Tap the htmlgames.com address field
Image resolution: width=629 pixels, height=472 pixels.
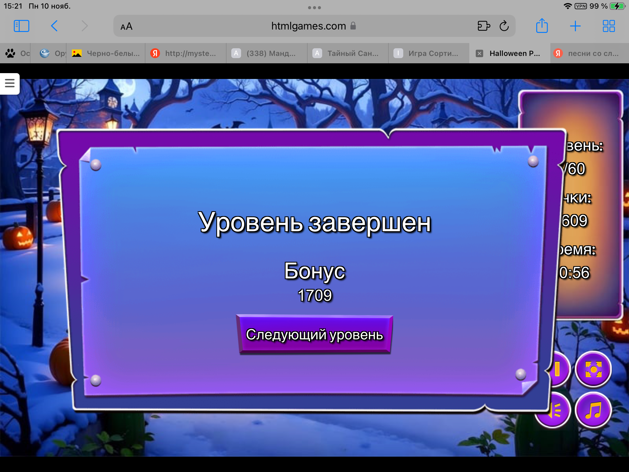[x=308, y=26]
